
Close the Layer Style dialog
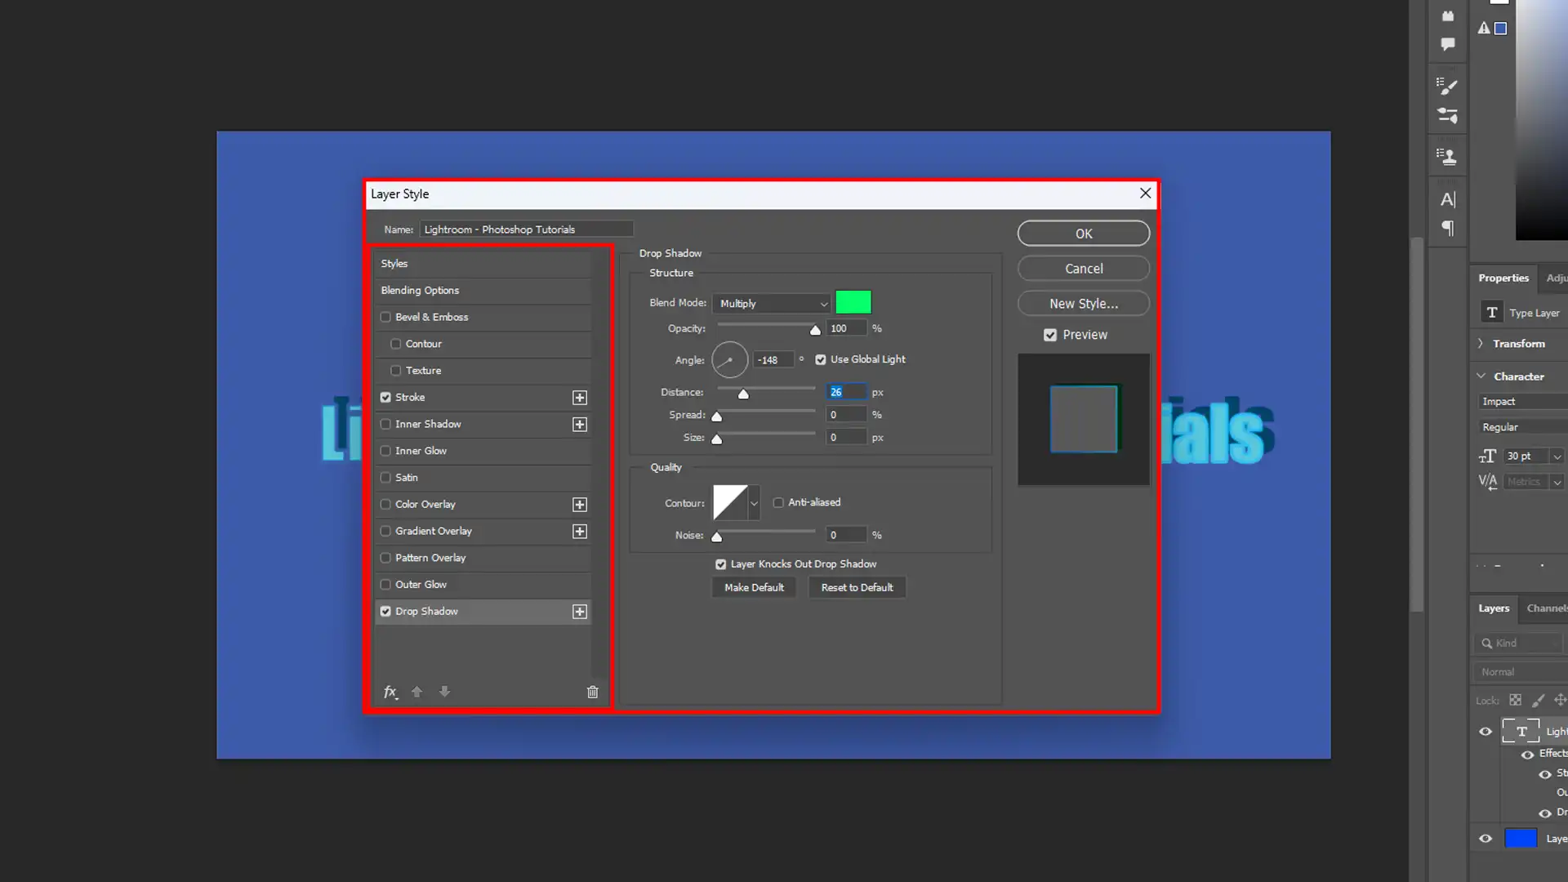(1145, 194)
